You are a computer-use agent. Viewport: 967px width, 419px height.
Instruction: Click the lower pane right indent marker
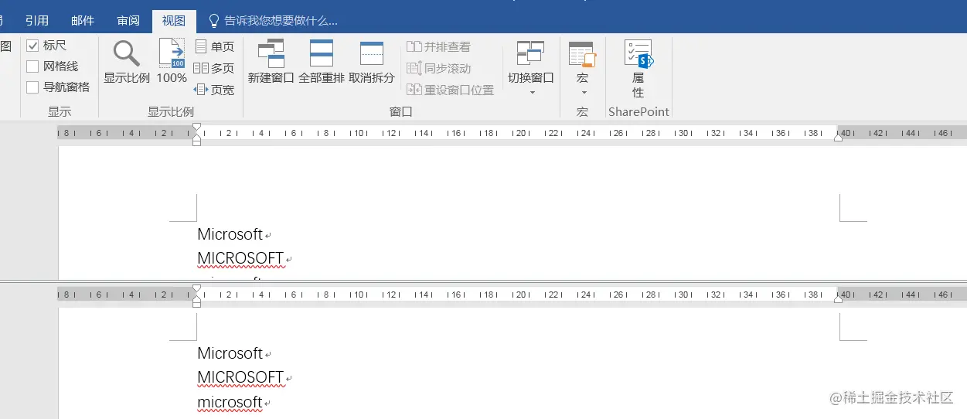838,299
